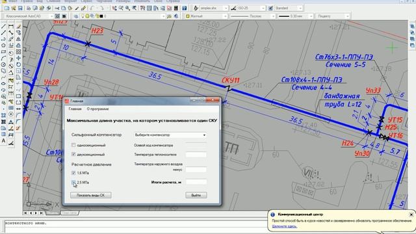Select the Linear Dimension tool
The image size is (416, 234).
[11, 27]
